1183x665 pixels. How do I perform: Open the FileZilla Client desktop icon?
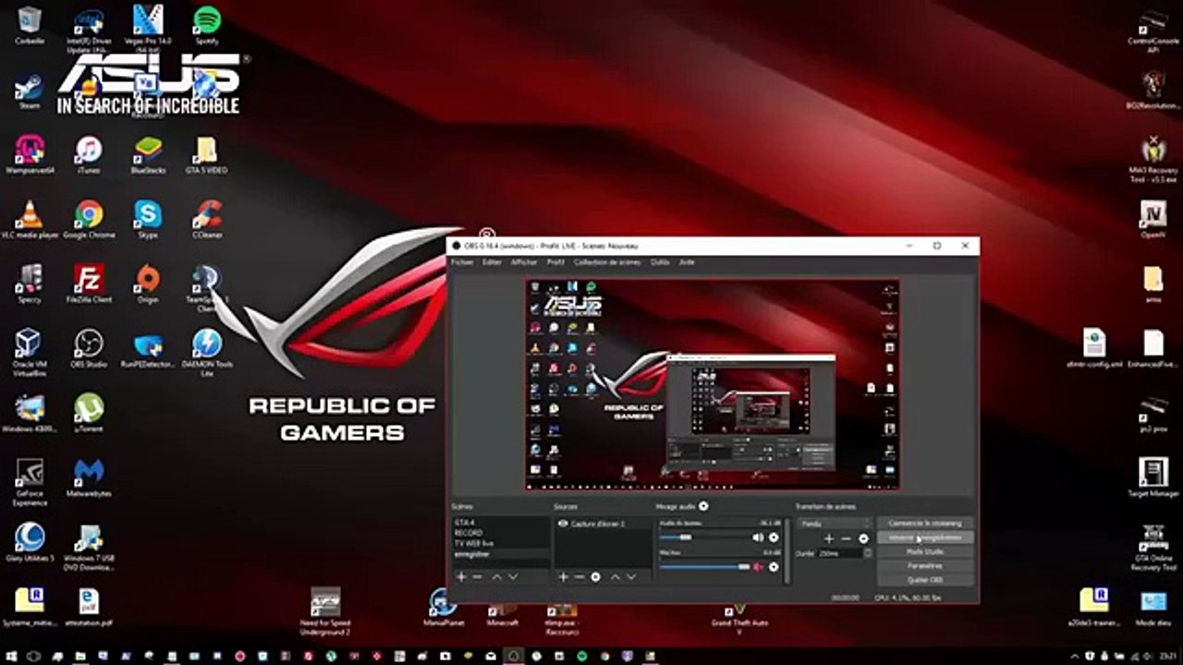(x=89, y=284)
